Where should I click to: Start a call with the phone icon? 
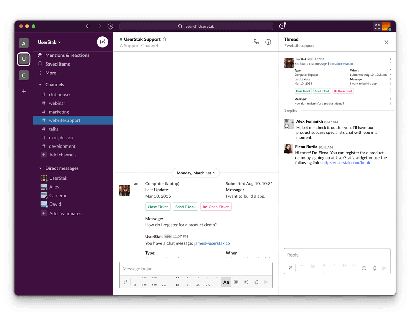256,42
